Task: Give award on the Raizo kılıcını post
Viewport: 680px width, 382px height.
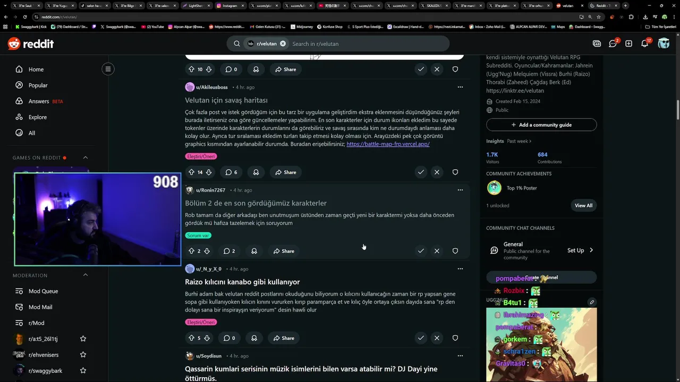Action: (x=254, y=338)
